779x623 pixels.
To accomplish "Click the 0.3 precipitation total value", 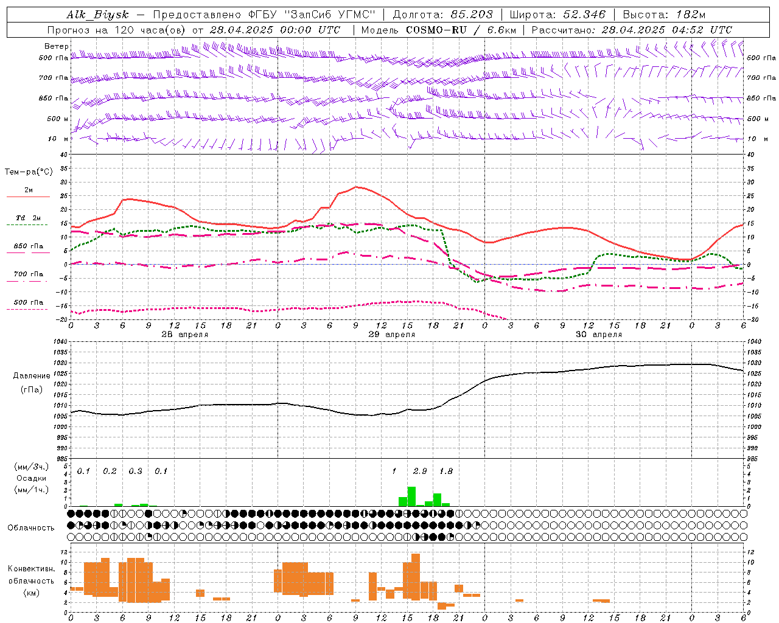I will click(x=135, y=471).
